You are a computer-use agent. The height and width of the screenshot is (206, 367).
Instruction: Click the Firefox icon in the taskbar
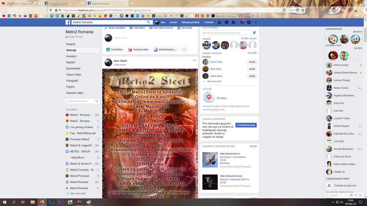point(42,202)
